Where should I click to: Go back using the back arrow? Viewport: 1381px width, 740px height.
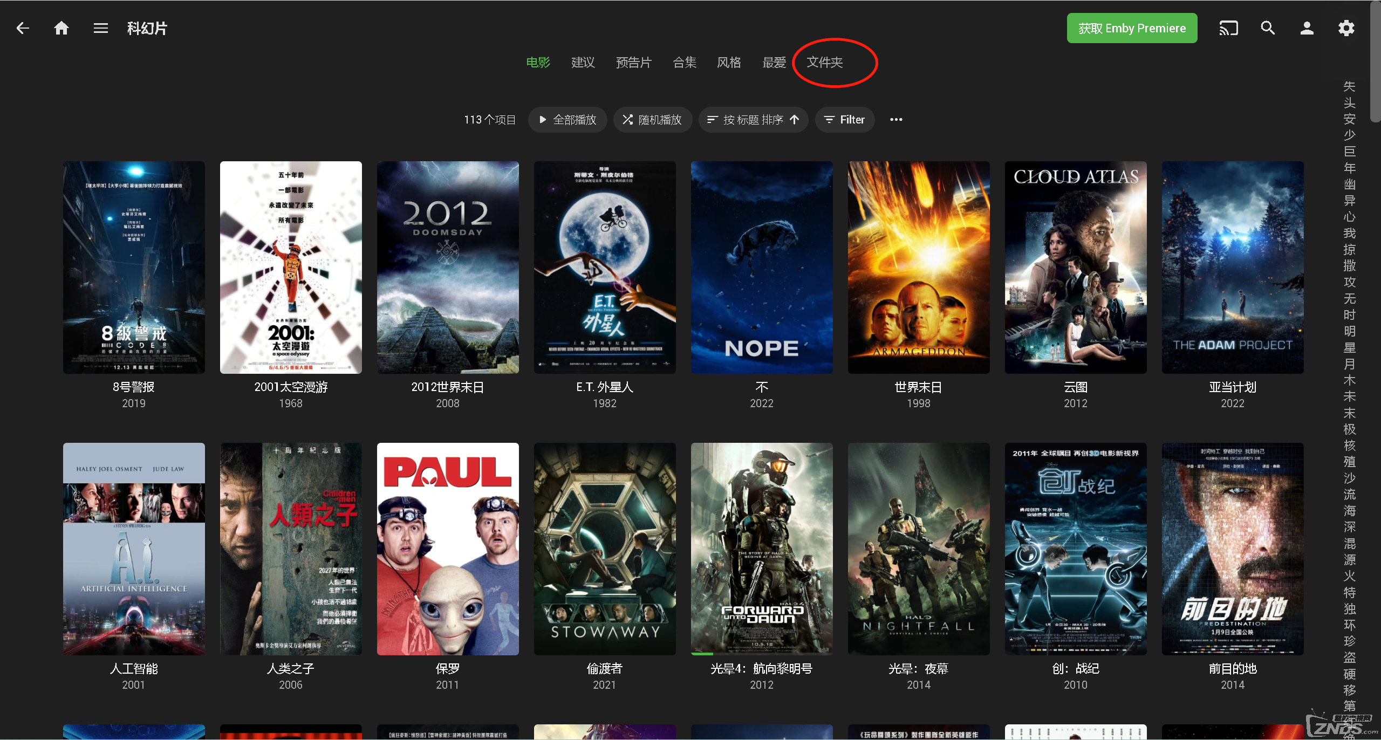pos(23,28)
